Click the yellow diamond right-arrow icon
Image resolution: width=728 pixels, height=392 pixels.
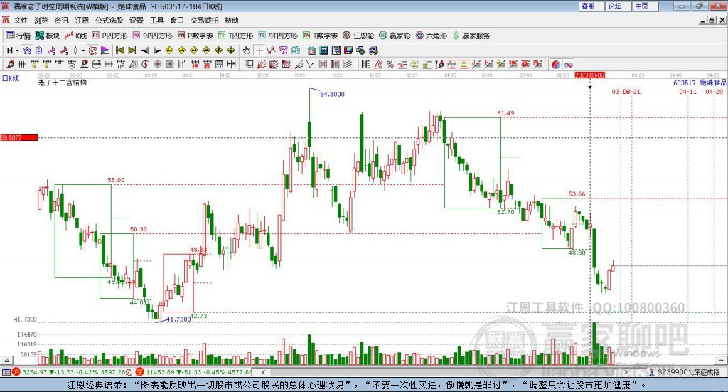tap(182, 51)
